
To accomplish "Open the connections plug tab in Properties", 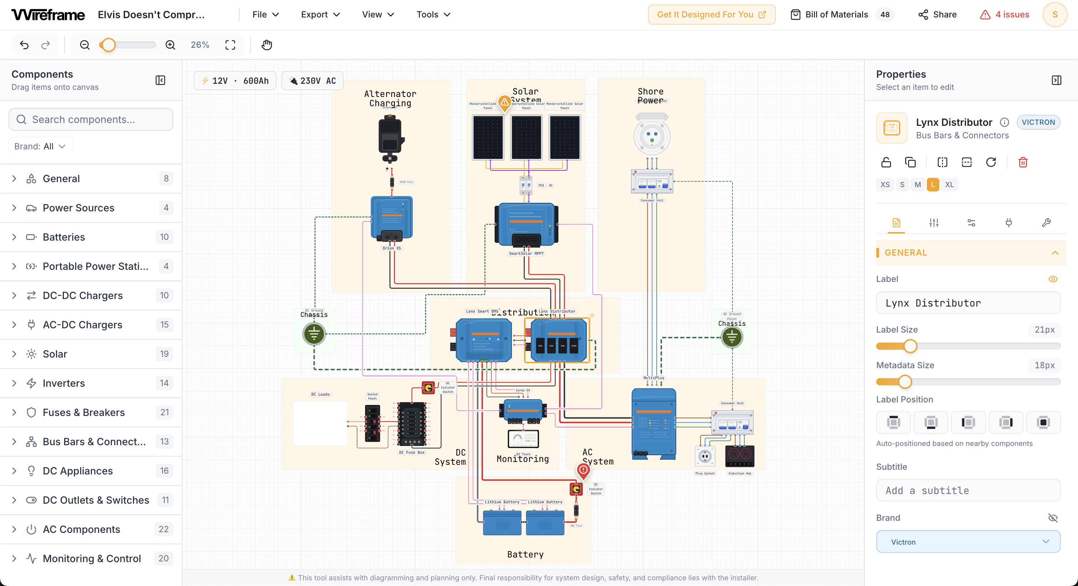I will [x=1008, y=223].
